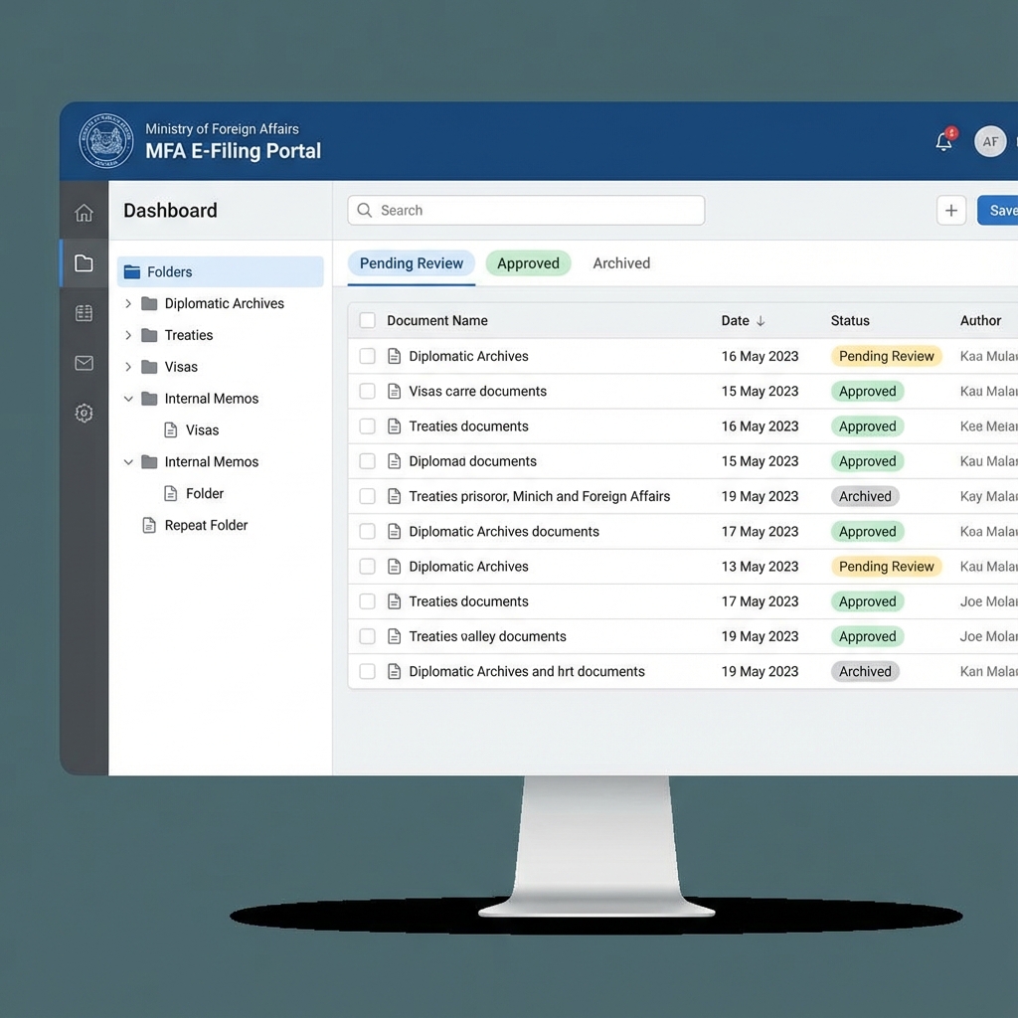Screen dimensions: 1018x1018
Task: Click the home icon in the sidebar
Action: [85, 213]
